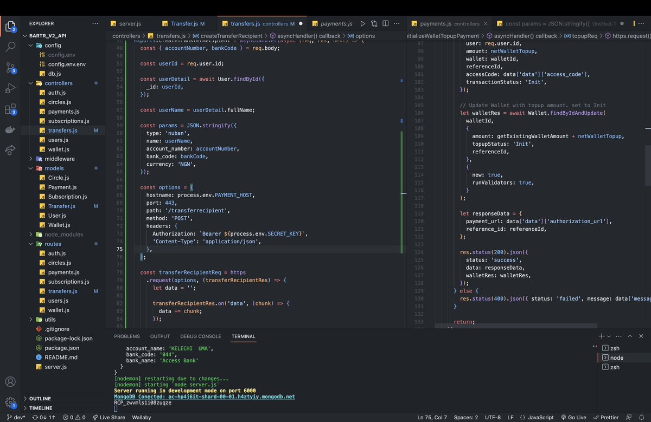Screen dimensions: 651x422
Task: Expand the Timeline section
Action: click(x=41, y=408)
